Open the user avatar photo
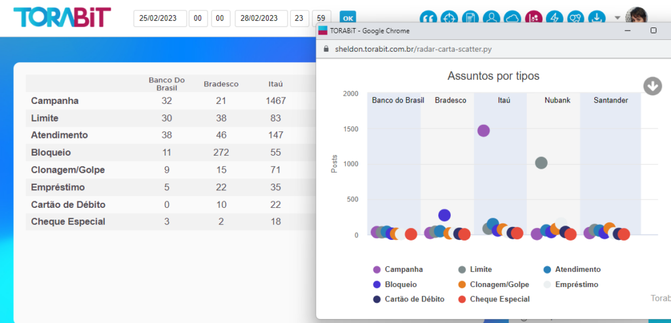The height and width of the screenshot is (323, 671). pos(636,16)
